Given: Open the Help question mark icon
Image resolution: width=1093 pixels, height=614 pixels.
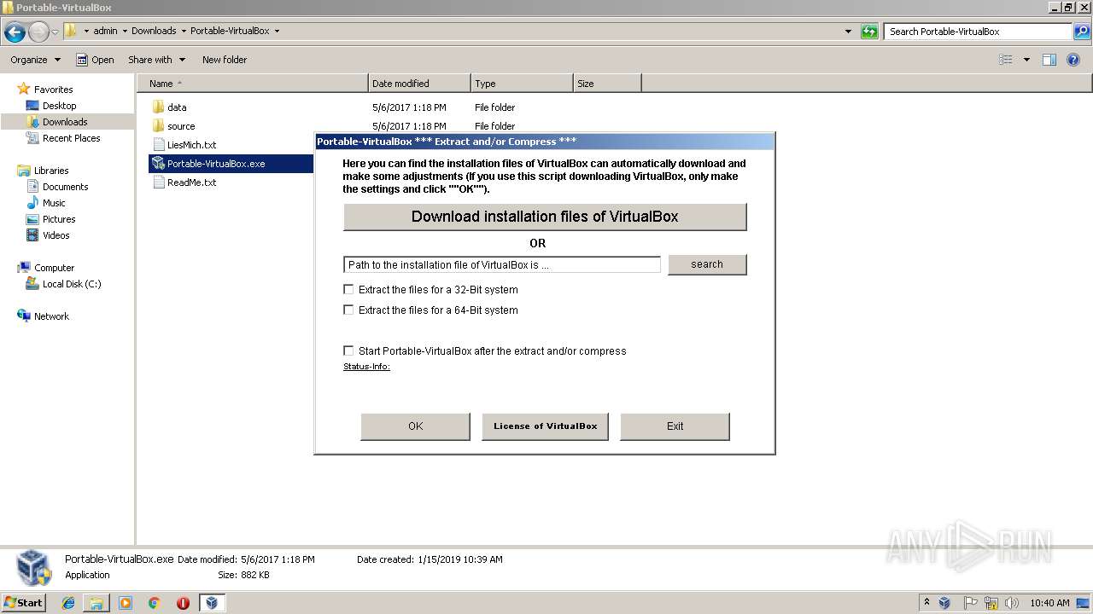Looking at the screenshot, I should click(1073, 60).
